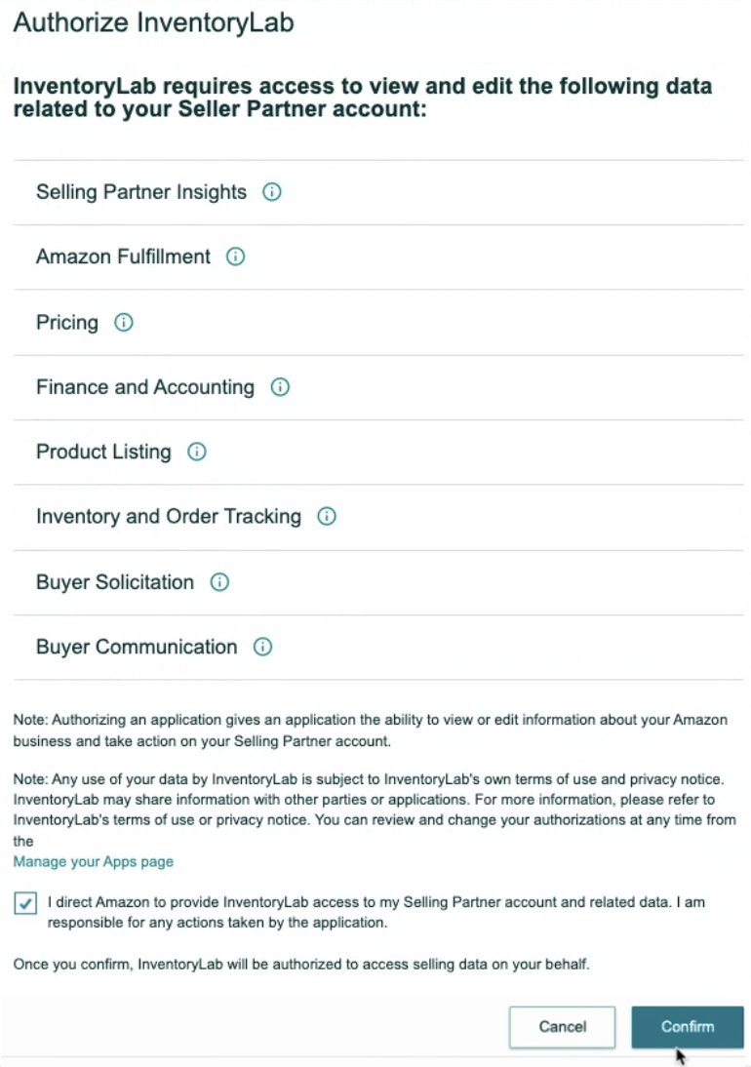Click the Pricing permission label
751x1067 pixels.
click(x=67, y=322)
